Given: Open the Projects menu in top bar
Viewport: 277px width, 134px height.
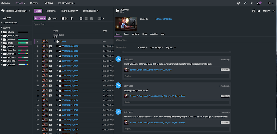Looking at the screenshot, I should point(20,3).
